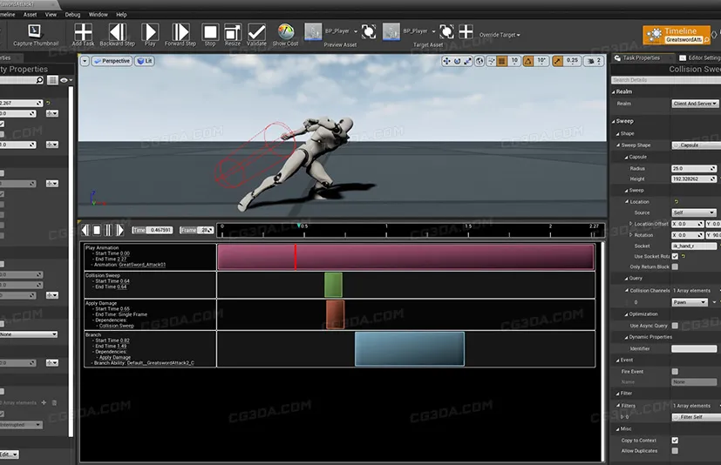Toggle world/local coordinate globe icon
The image size is (721, 465).
480,61
